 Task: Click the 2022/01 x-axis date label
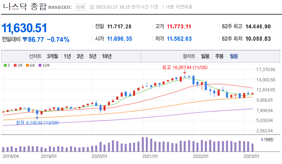[201, 156]
